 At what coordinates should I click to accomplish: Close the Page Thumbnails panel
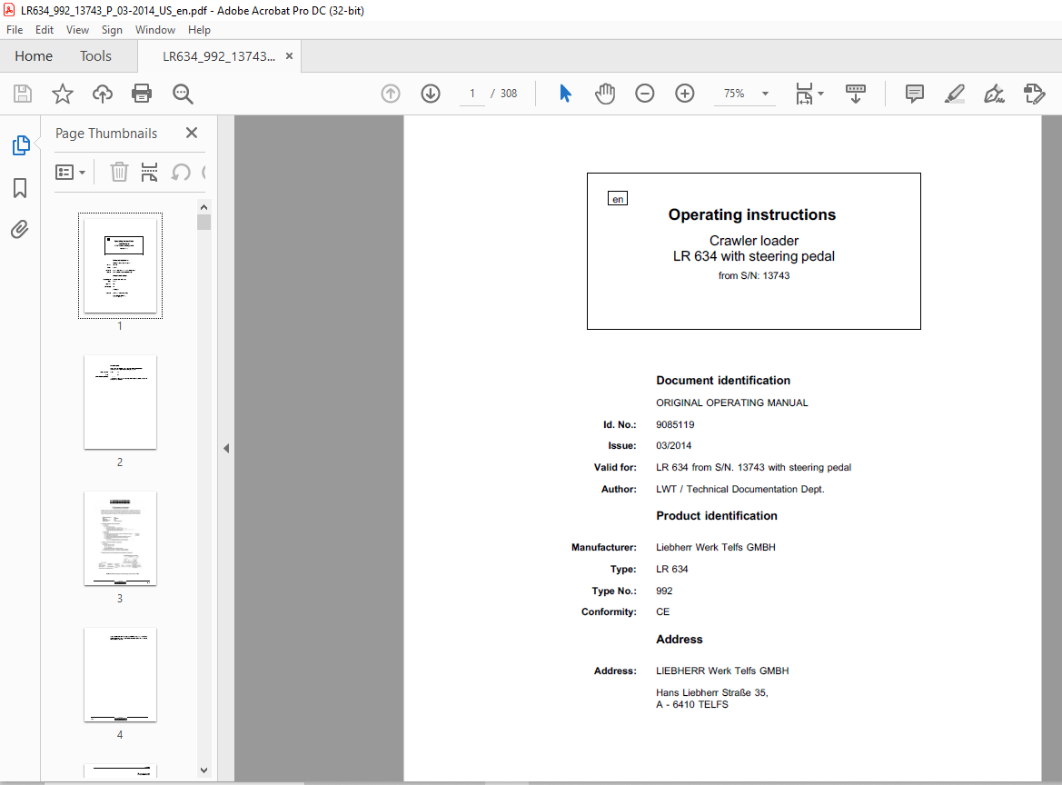coord(192,133)
